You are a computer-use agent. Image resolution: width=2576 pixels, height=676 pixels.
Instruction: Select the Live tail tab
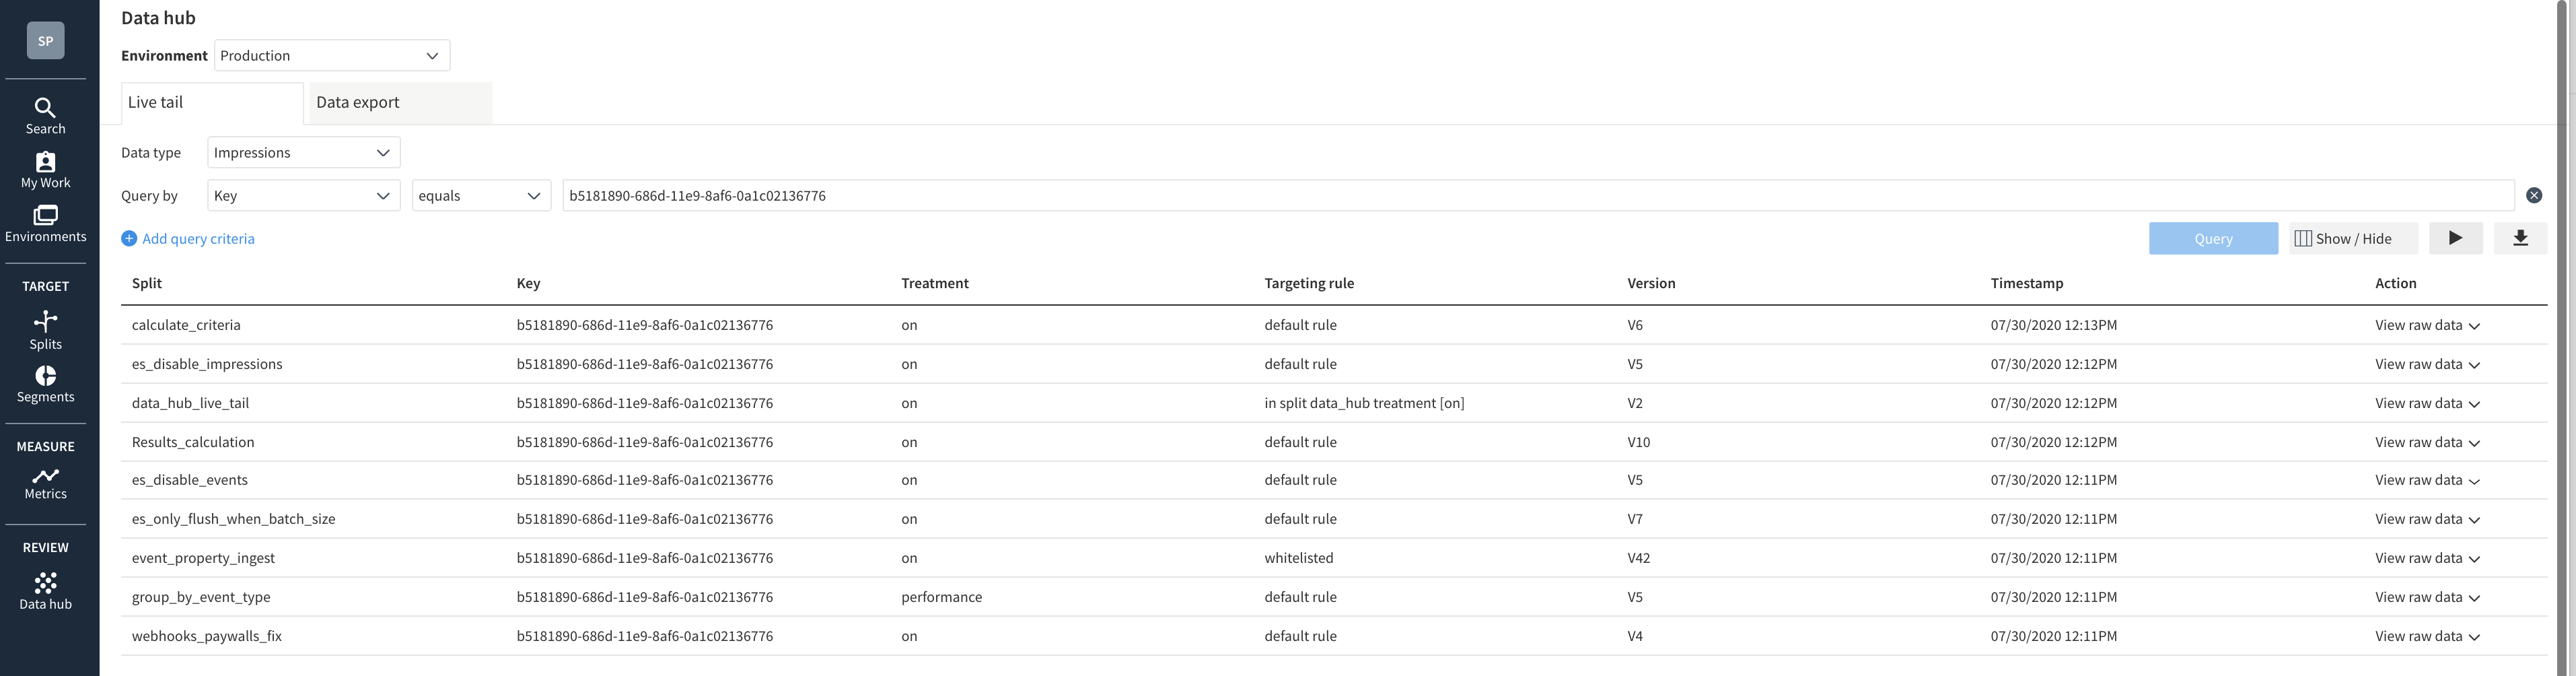[212, 103]
